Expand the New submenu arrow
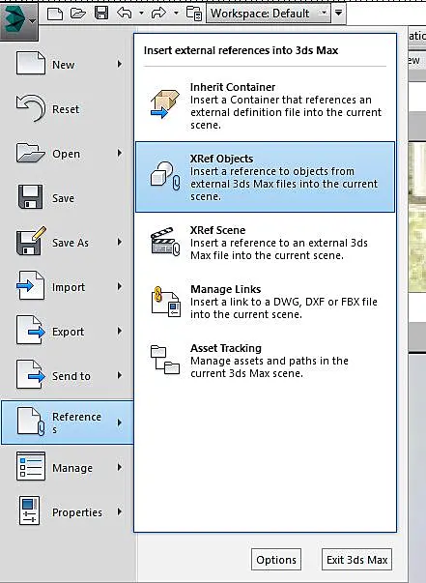This screenshot has width=426, height=583. pyautogui.click(x=119, y=64)
